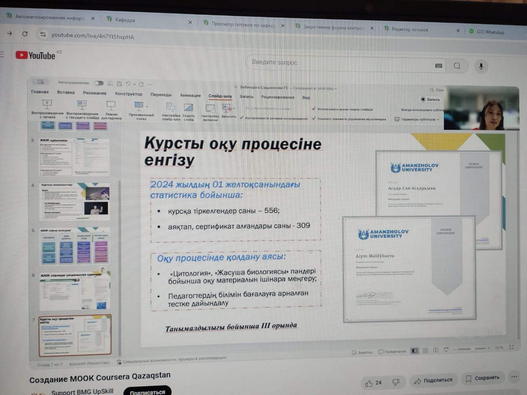Click the 'Скрыть слайд' icon in ribbon
Image resolution: width=527 pixels, height=395 pixels.
click(189, 108)
